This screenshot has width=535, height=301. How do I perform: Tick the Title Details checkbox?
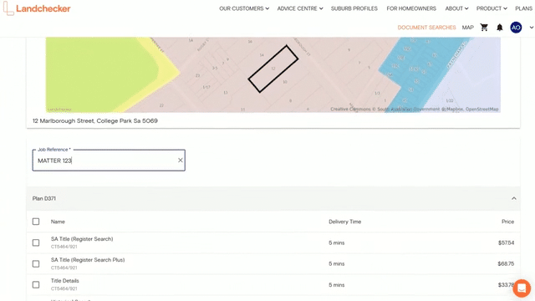pyautogui.click(x=36, y=284)
